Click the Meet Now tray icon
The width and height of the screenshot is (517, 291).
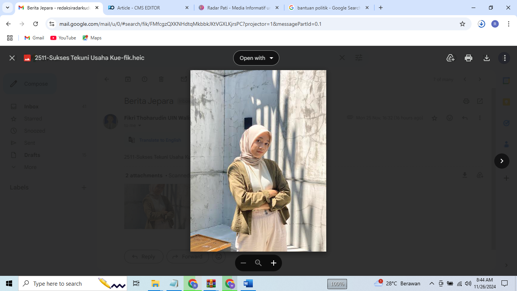441,283
